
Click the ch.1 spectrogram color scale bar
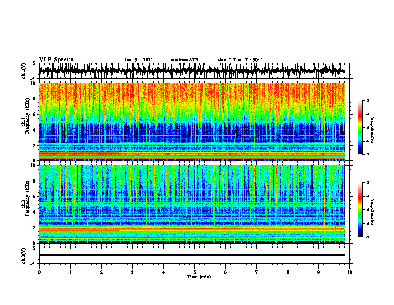click(360, 128)
